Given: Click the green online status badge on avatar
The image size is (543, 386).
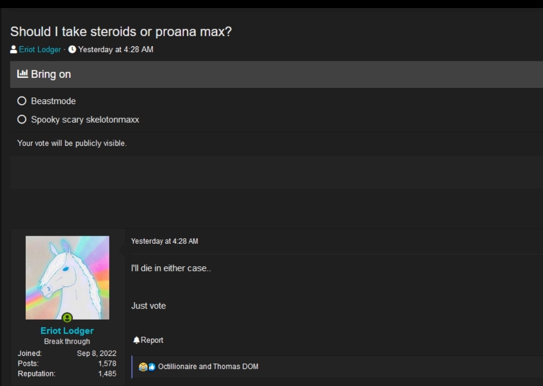Looking at the screenshot, I should (x=67, y=318).
